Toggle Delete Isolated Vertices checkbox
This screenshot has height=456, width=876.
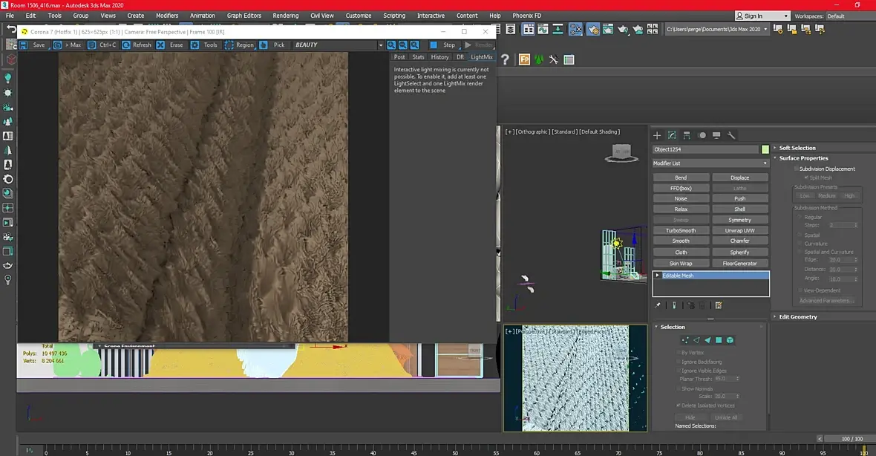[679, 405]
